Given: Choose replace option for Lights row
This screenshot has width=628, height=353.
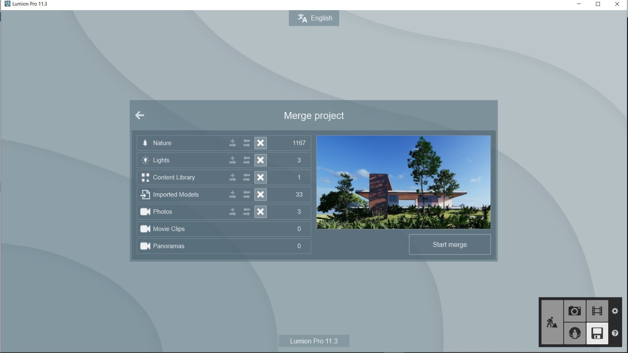Looking at the screenshot, I should coord(246,160).
